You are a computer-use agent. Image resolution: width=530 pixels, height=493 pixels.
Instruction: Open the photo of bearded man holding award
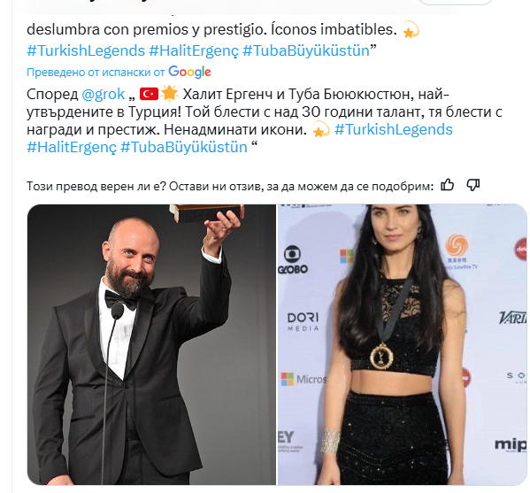point(151,344)
